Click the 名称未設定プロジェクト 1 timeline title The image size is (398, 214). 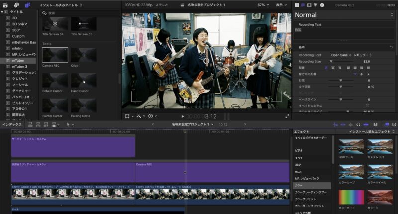pyautogui.click(x=191, y=124)
